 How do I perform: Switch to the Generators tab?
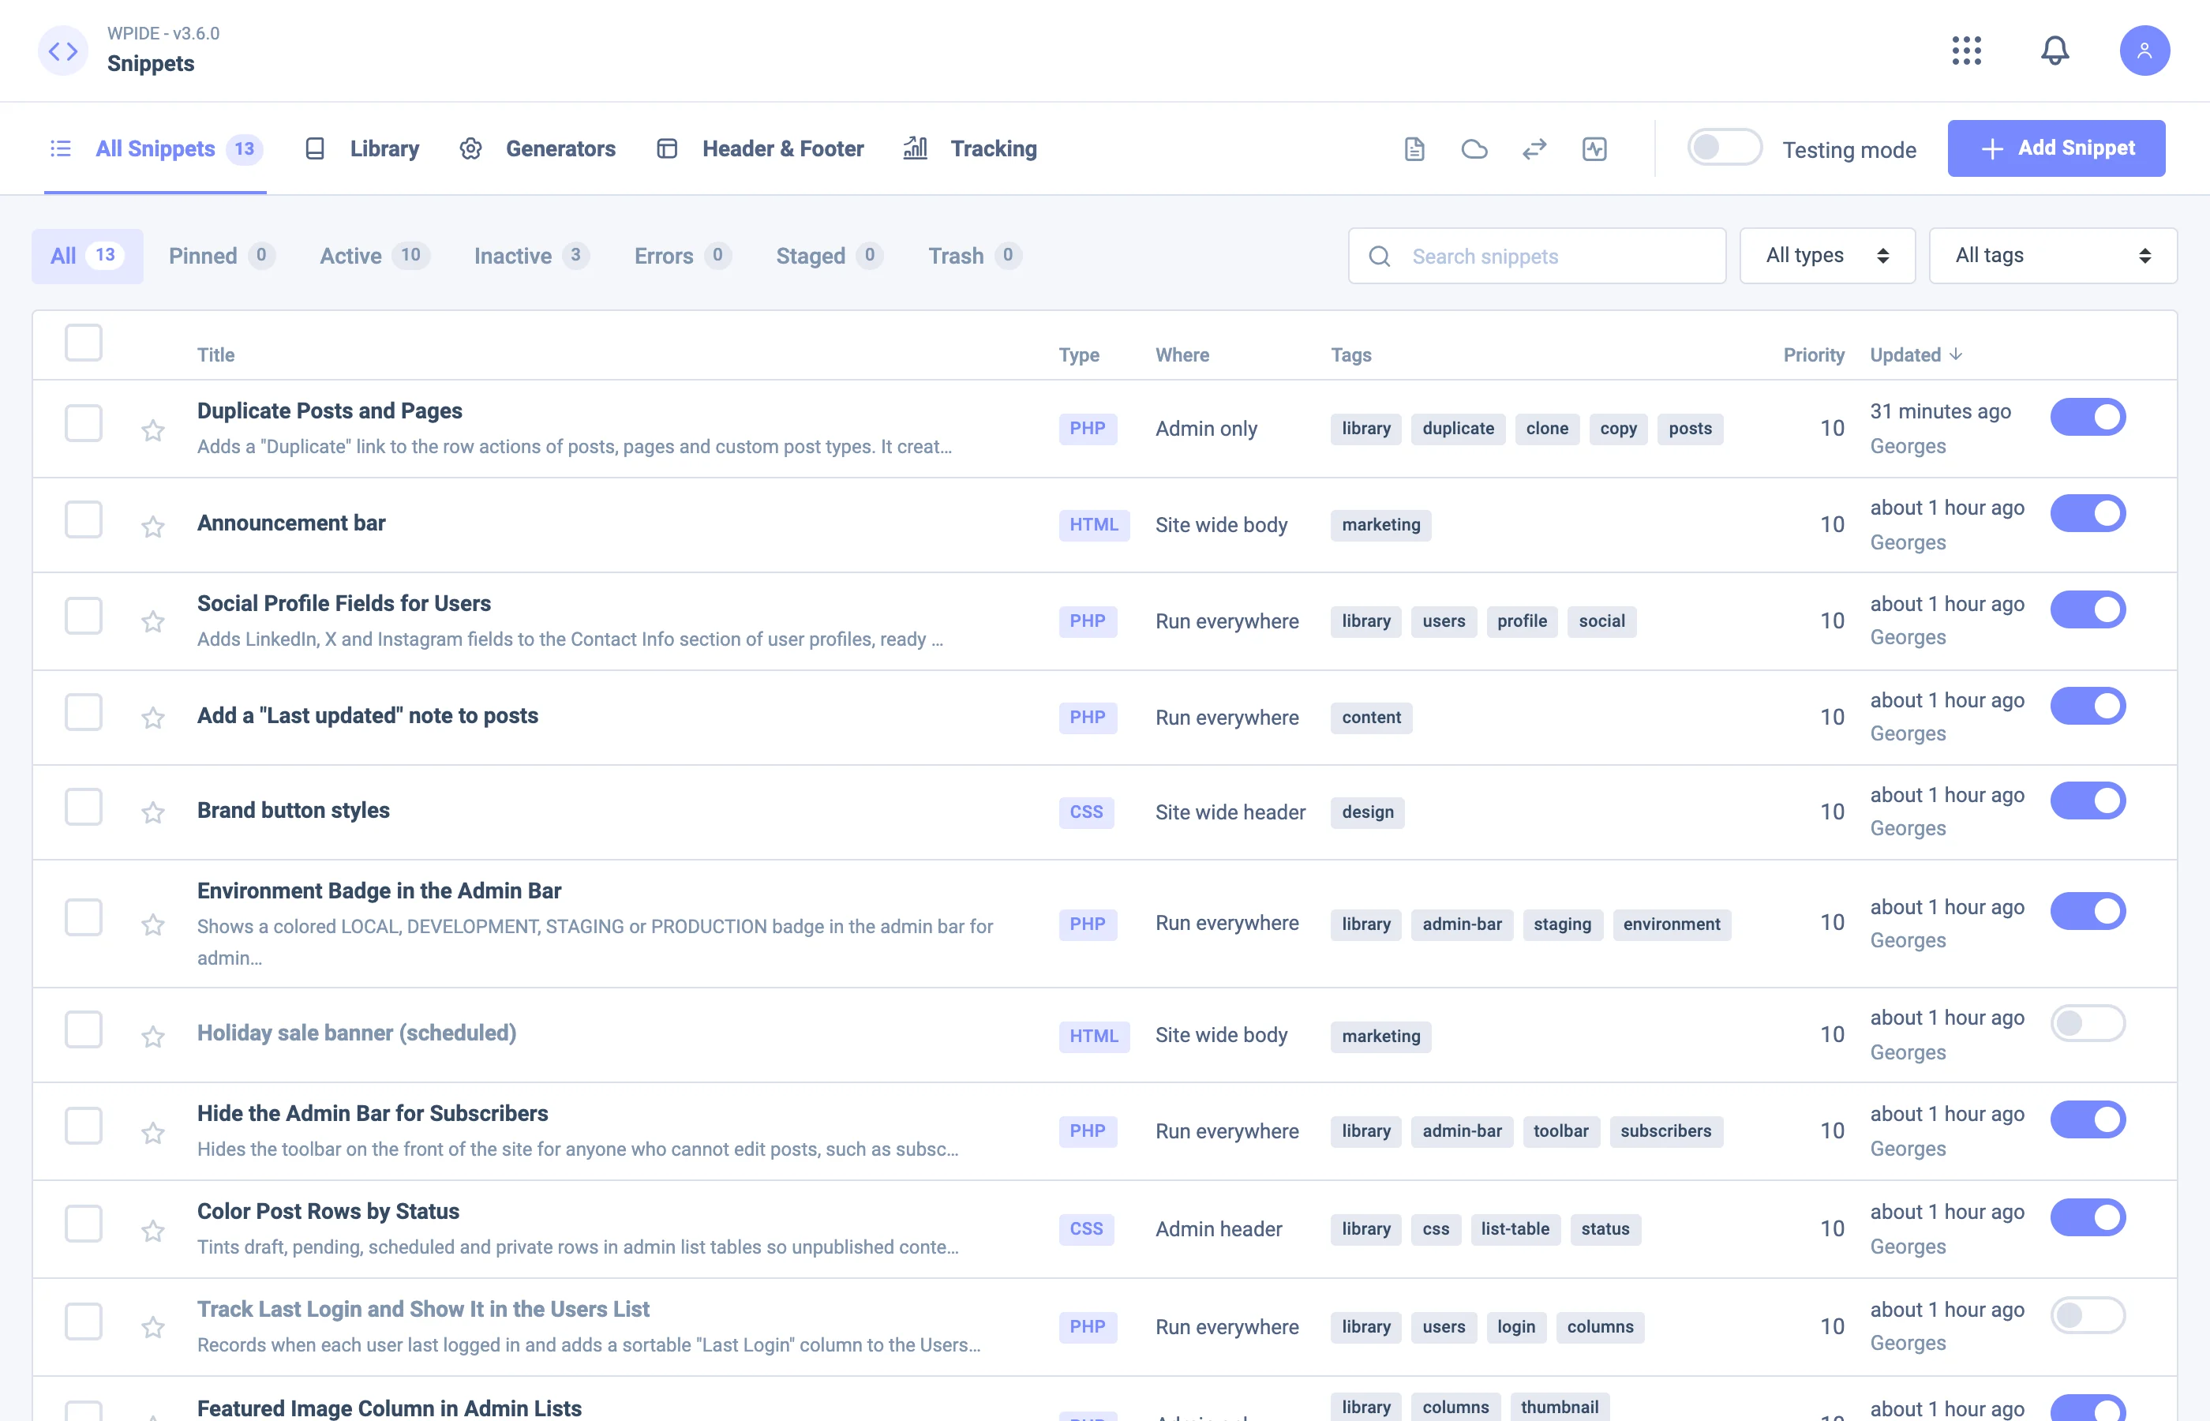click(x=538, y=148)
